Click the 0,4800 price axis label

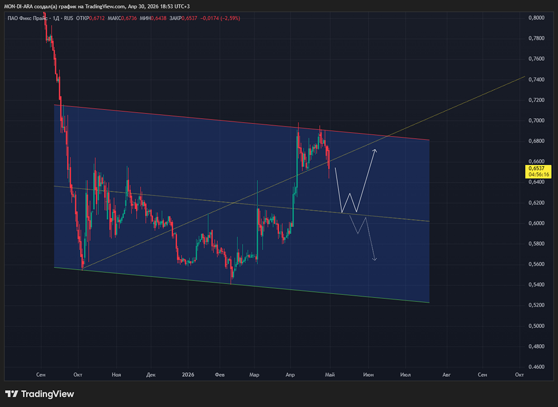pyautogui.click(x=536, y=346)
